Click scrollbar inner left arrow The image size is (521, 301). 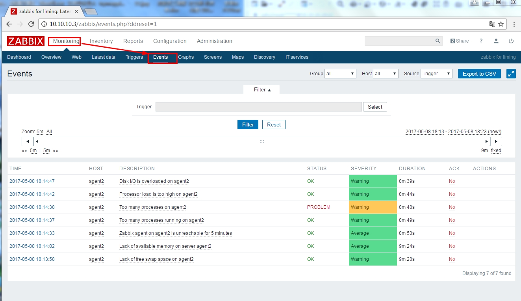(x=37, y=141)
